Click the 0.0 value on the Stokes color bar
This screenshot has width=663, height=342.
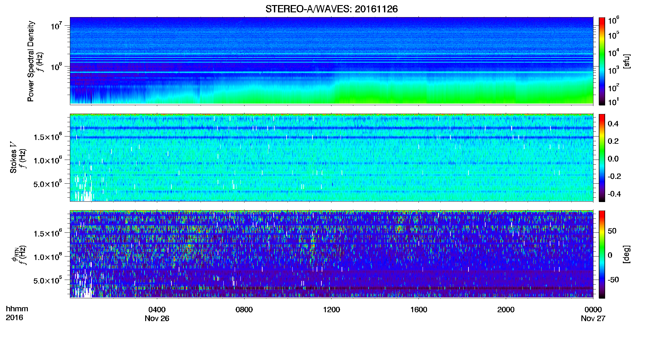(613, 159)
